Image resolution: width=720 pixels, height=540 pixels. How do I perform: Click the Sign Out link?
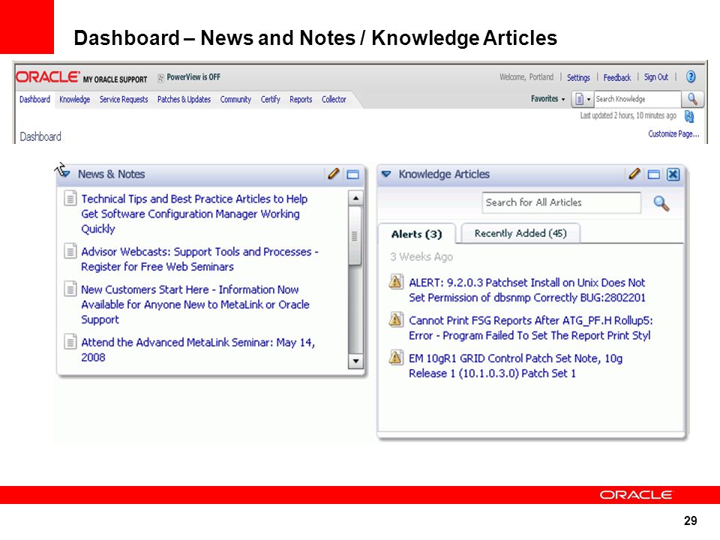tap(655, 77)
